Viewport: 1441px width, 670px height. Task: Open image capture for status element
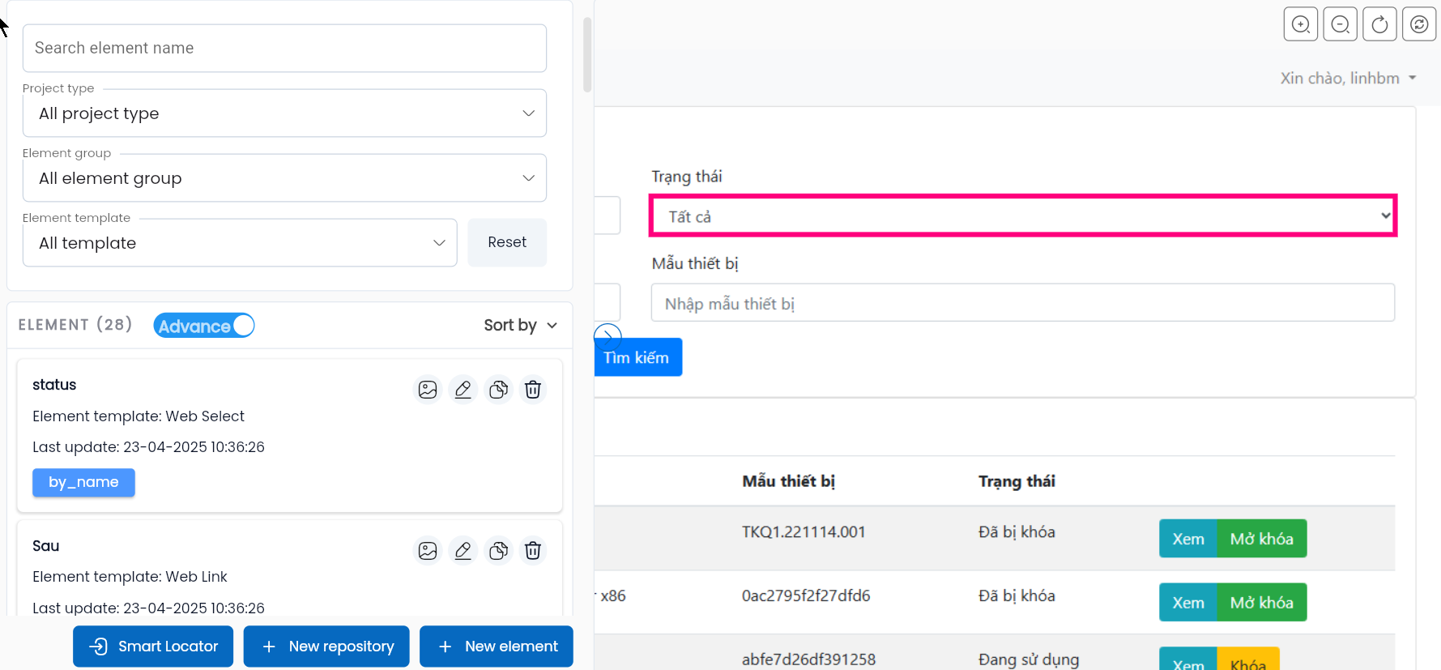428,390
